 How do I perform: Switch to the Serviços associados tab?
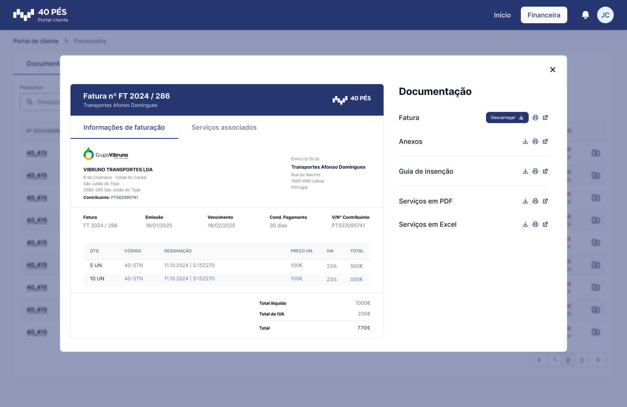pos(224,127)
